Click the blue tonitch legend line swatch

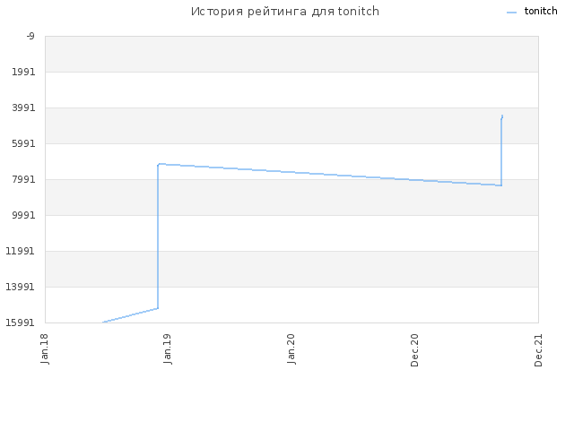point(511,13)
